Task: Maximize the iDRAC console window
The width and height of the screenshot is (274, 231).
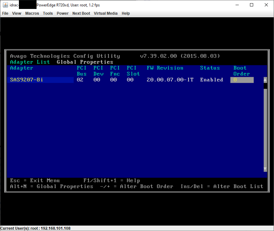Action: (x=252, y=5)
